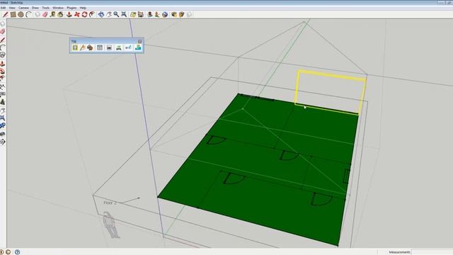The height and width of the screenshot is (255, 453).
Task: Click the first yellow icon in floating toolbar
Action: 75,47
